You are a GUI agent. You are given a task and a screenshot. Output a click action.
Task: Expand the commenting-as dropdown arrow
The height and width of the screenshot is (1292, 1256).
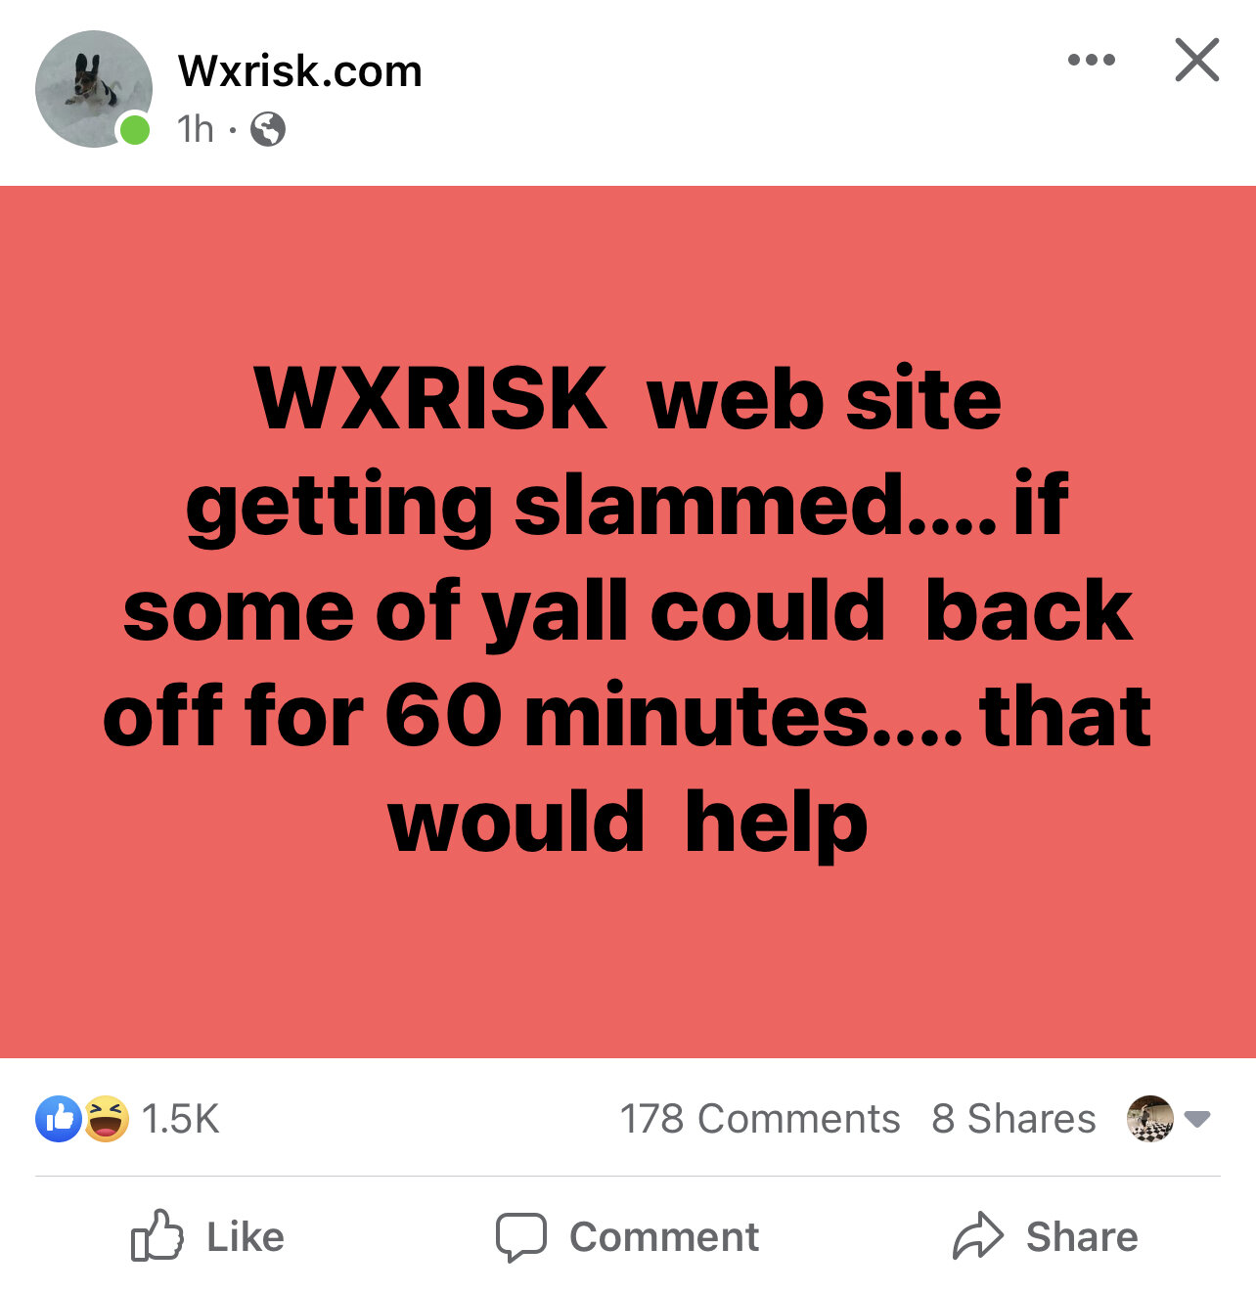(x=1197, y=1119)
